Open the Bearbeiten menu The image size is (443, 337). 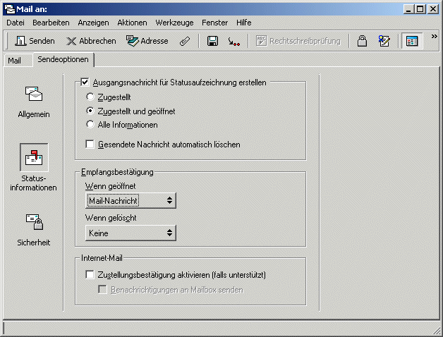[x=51, y=23]
